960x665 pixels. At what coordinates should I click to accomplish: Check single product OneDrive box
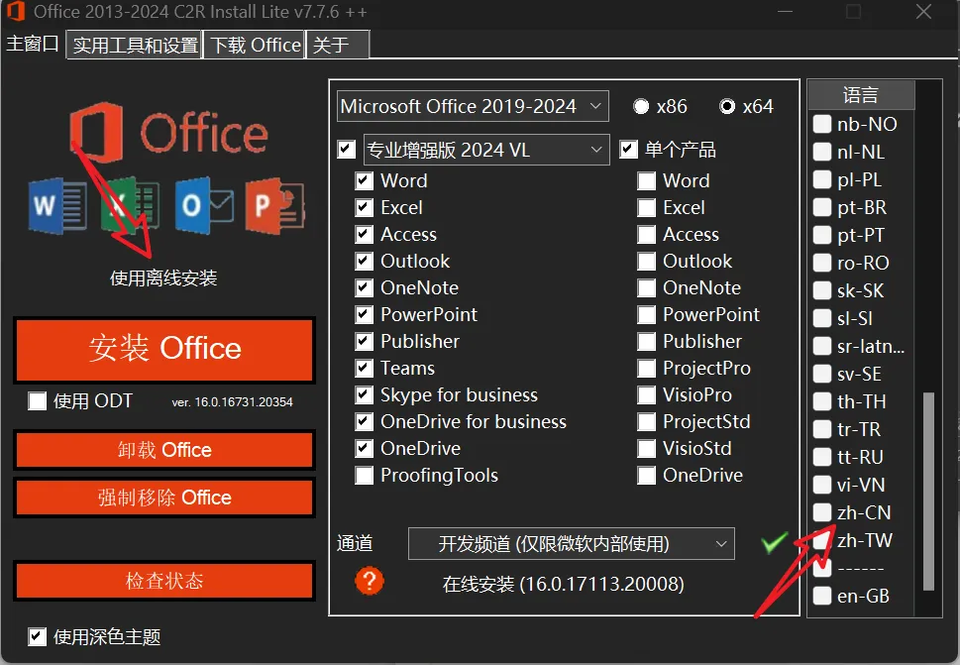647,475
